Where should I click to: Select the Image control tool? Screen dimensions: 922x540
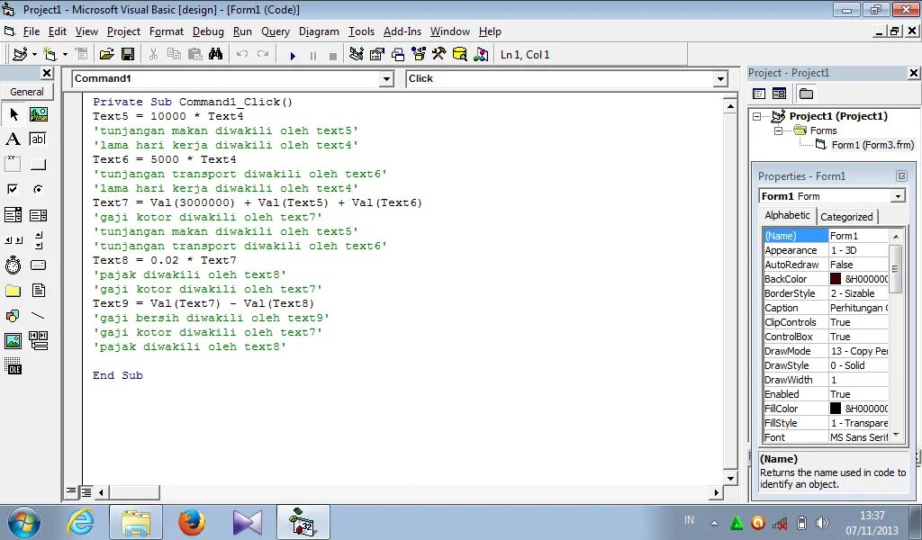coord(13,341)
